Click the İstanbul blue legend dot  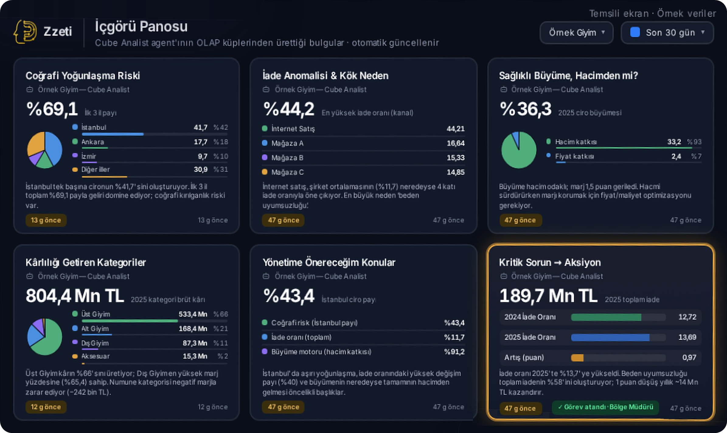75,127
